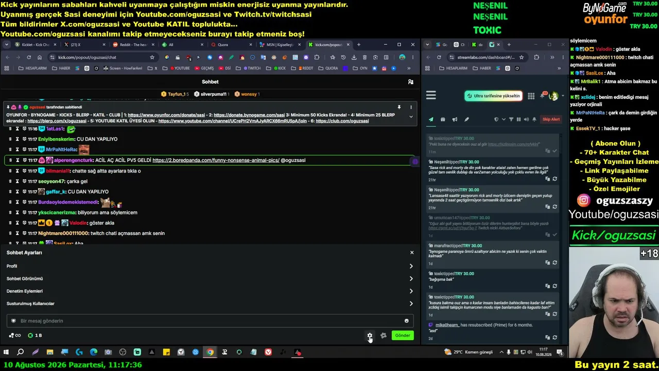Reload the Kick chat page
Viewport: 659px width, 371px height.
pyautogui.click(x=29, y=57)
